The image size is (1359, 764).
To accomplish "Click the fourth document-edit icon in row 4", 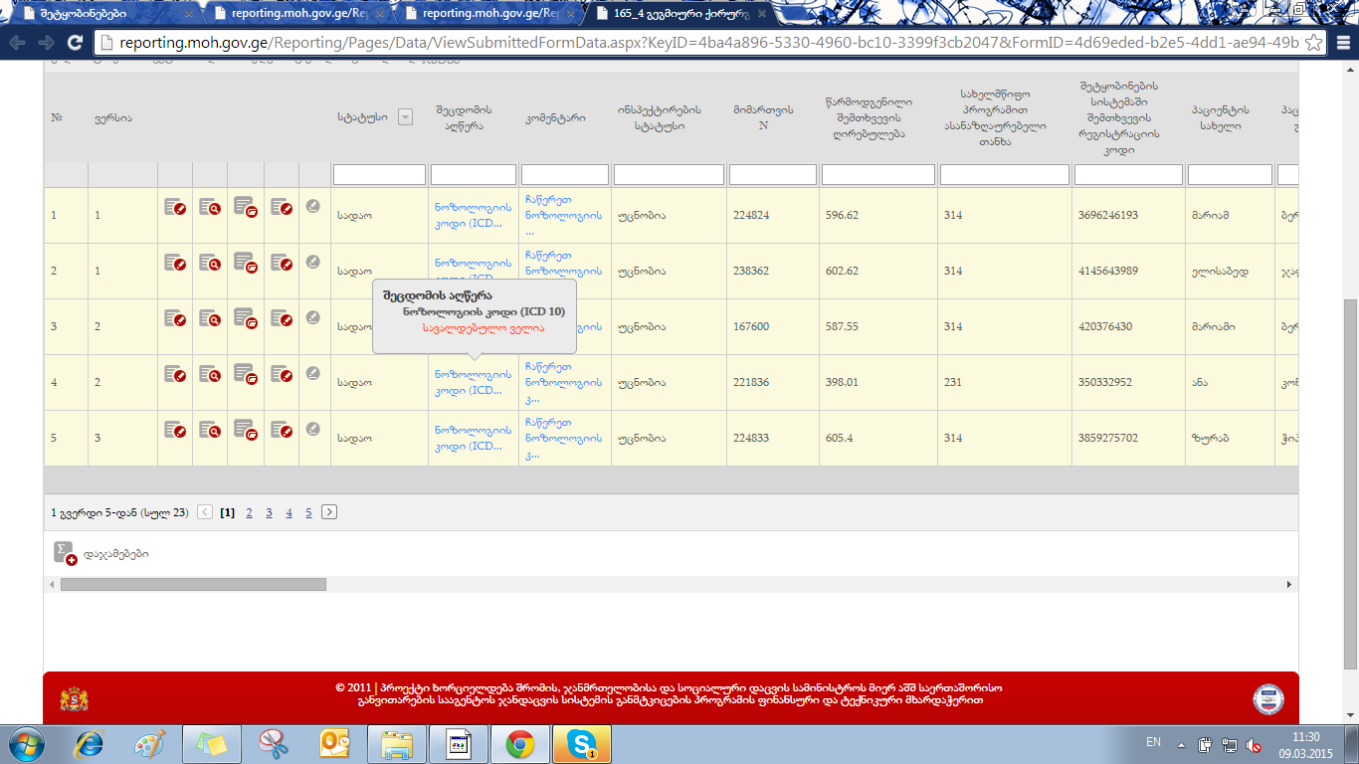I will coord(282,374).
